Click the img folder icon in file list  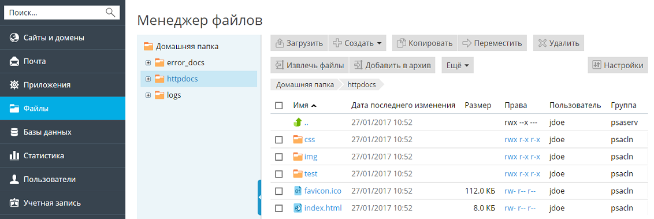pos(298,157)
